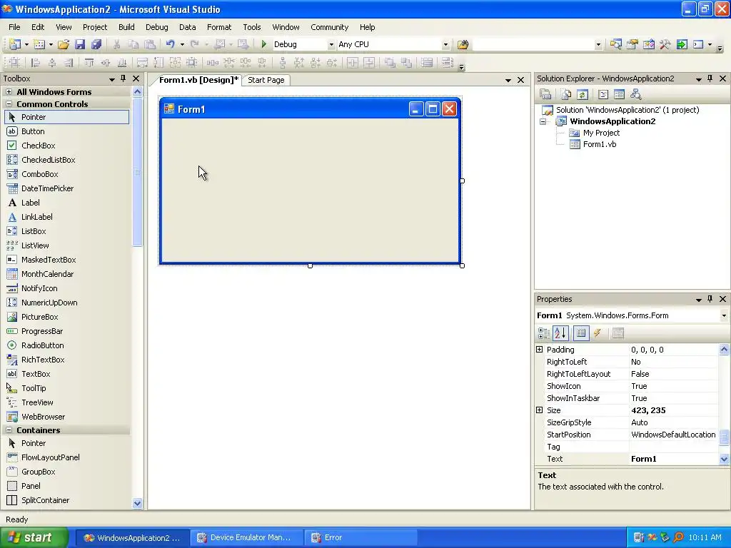Screen dimensions: 731x548
Task: Open Solution Explorer via toolbar icon
Action: (x=615, y=44)
